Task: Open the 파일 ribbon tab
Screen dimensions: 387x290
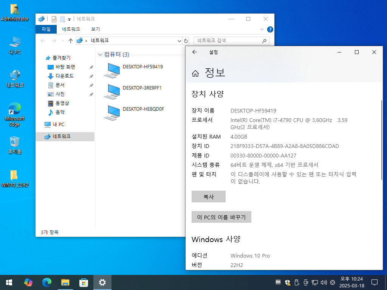Action: pyautogui.click(x=46, y=29)
